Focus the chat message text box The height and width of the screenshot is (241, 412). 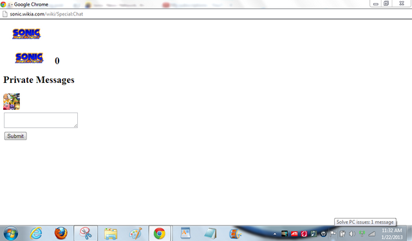coord(41,120)
